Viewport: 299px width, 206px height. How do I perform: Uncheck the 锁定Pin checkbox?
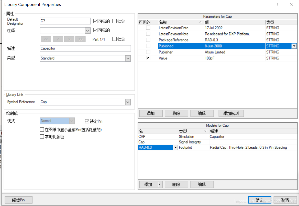(x=87, y=121)
